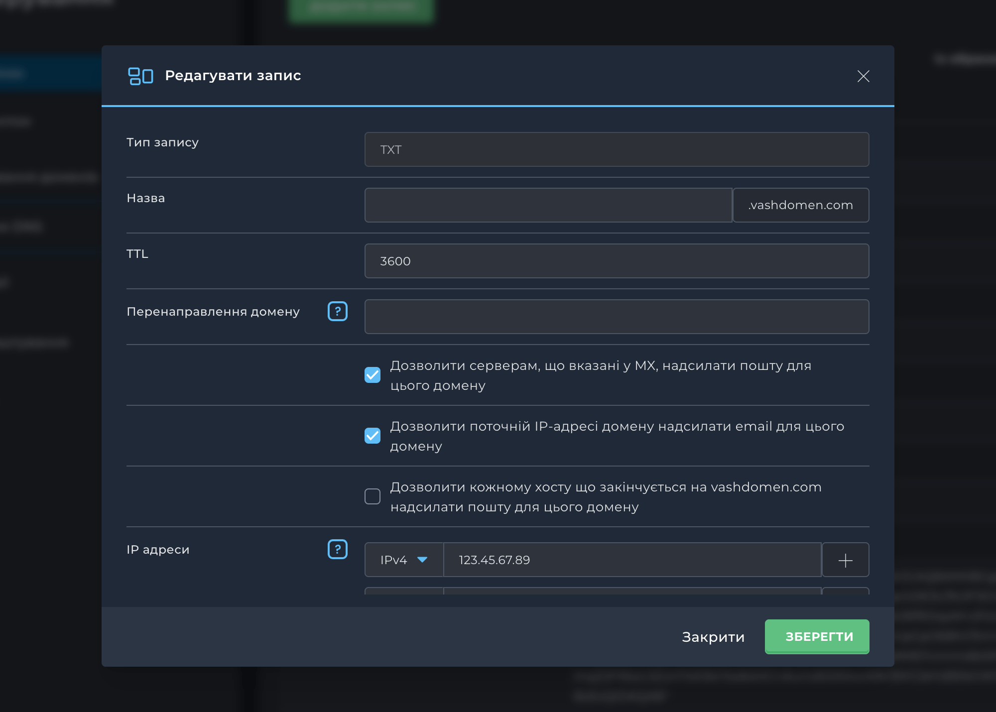This screenshot has height=712, width=996.
Task: Open help for Перенаправлення домену
Action: point(338,311)
